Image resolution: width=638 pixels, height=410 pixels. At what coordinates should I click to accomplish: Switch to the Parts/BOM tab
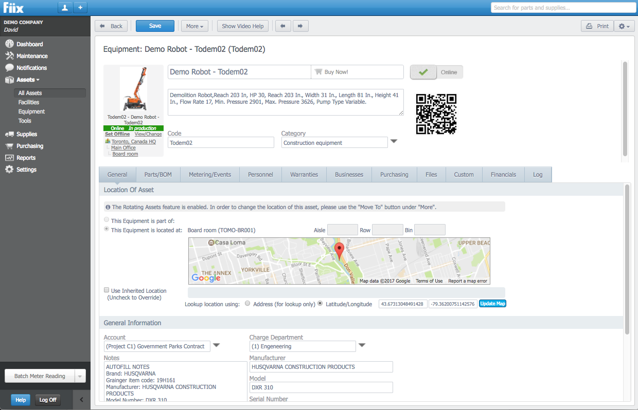pos(158,175)
